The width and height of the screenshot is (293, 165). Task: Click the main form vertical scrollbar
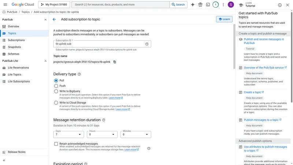(234, 47)
